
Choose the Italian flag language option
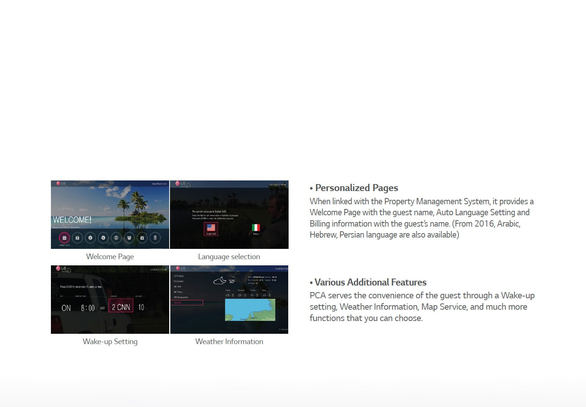256,228
